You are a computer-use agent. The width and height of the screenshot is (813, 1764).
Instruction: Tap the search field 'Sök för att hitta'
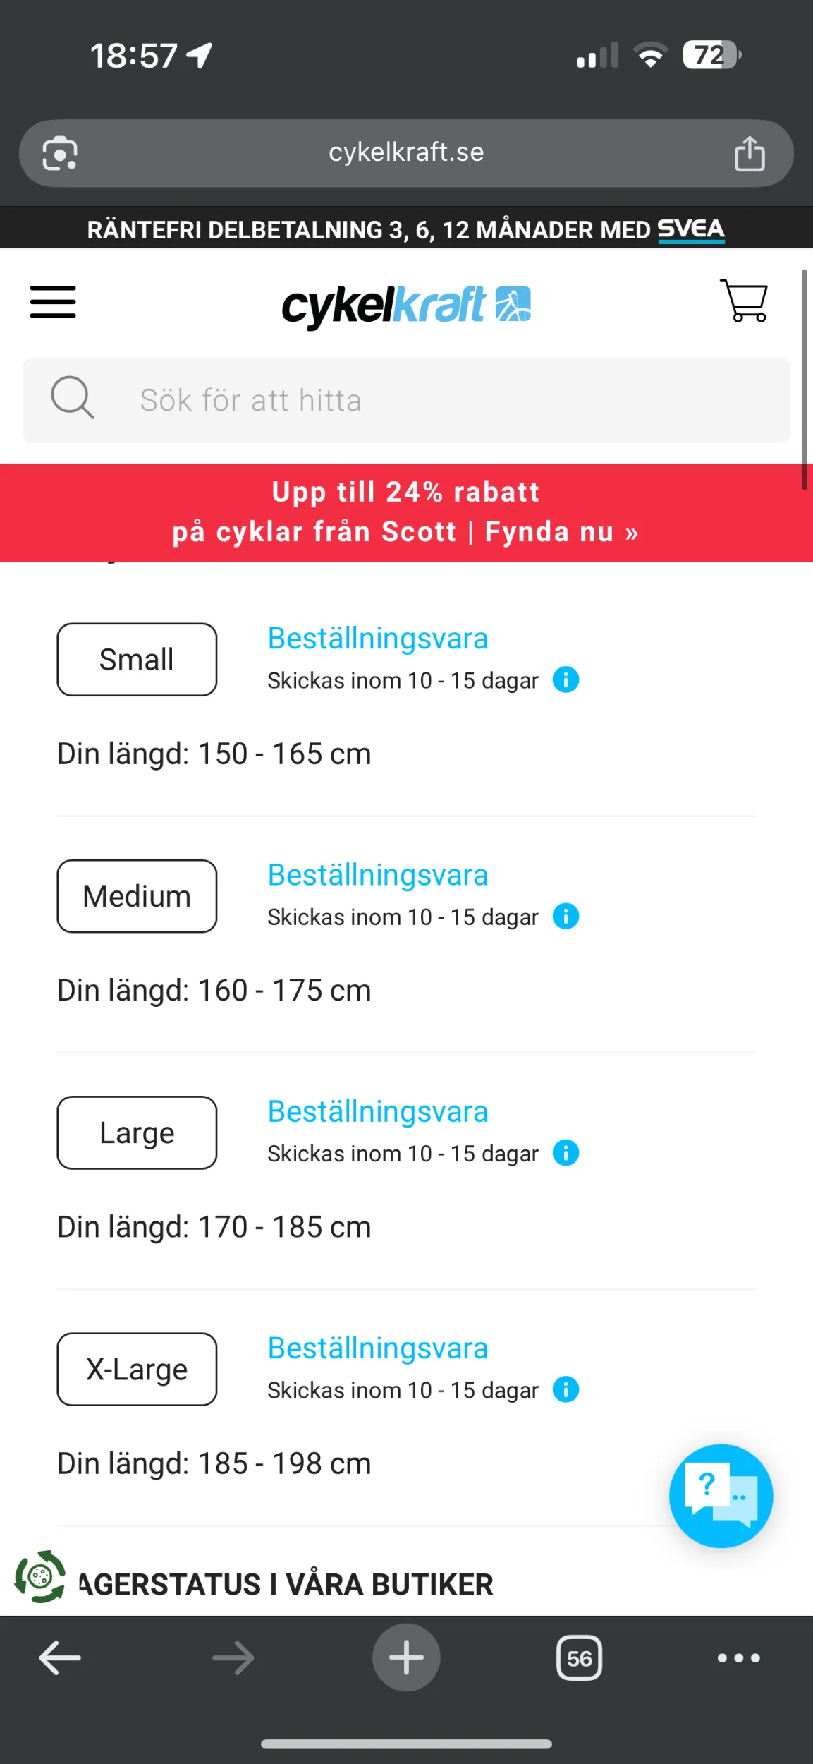(406, 400)
